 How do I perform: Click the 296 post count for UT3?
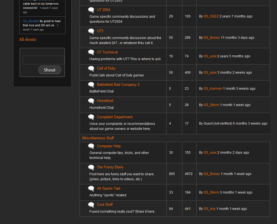187,38
